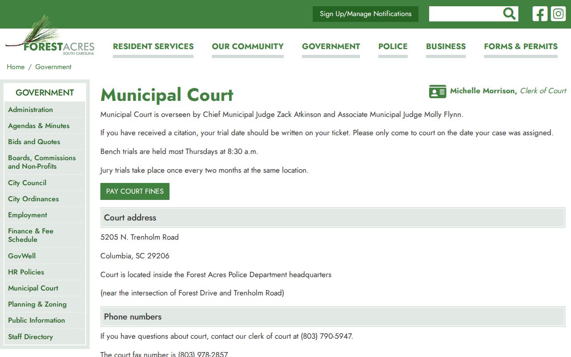Click the Pay Court Fines button
The image size is (571, 357).
tap(135, 191)
